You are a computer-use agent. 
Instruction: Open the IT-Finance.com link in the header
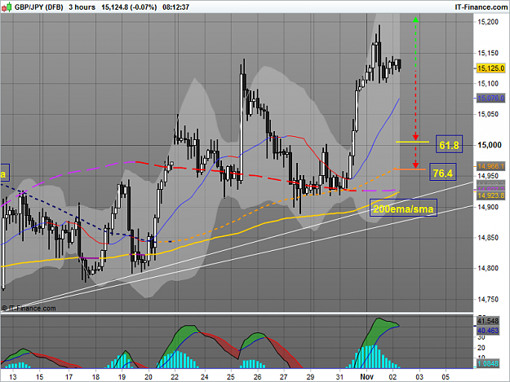coord(481,7)
